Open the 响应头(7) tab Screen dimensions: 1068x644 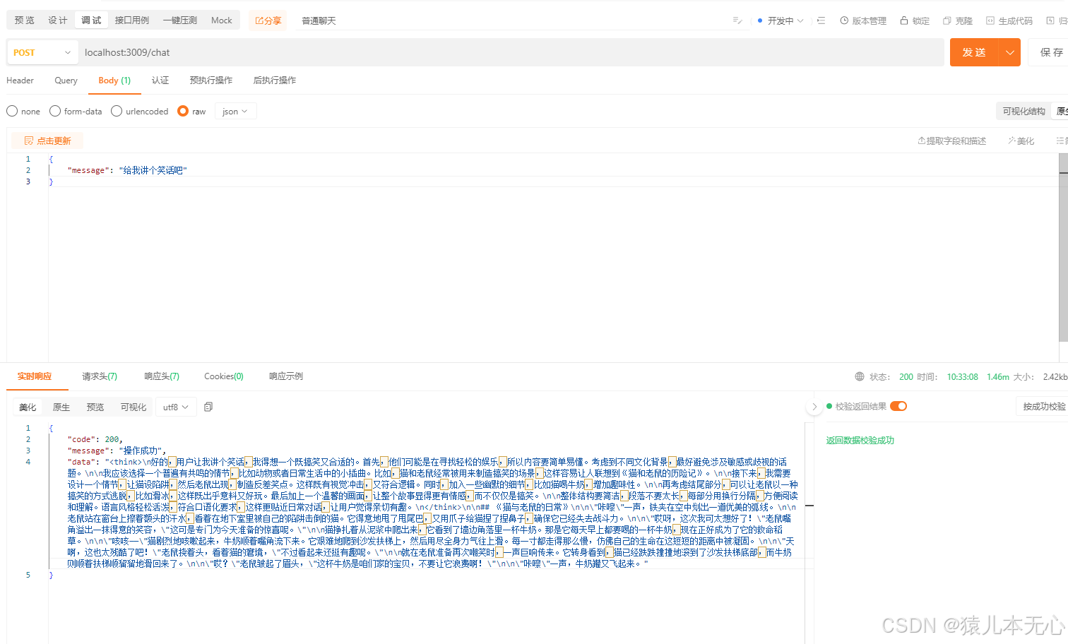point(162,376)
